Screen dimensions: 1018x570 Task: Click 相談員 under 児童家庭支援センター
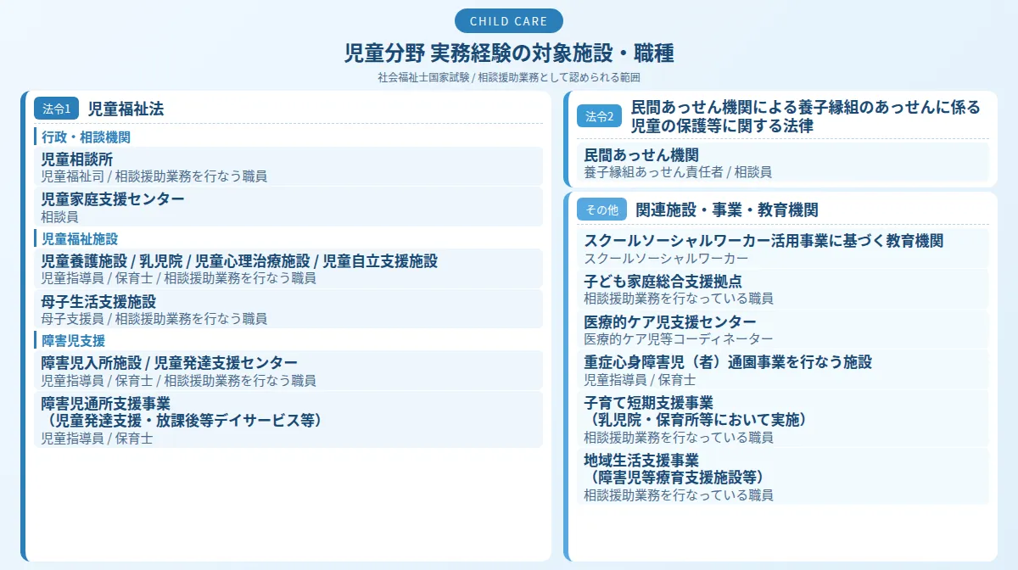click(x=60, y=217)
